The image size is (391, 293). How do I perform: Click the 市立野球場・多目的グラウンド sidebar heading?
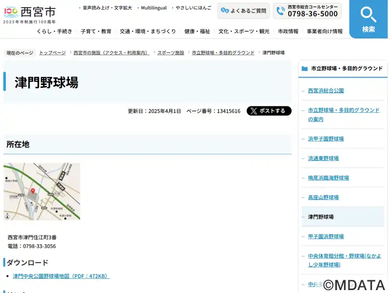347,68
